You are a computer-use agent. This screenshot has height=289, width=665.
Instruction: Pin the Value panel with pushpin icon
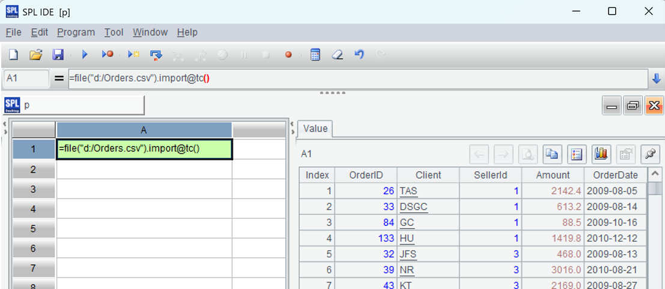[650, 154]
